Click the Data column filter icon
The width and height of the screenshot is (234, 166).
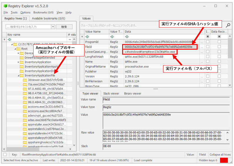(x=127, y=36)
